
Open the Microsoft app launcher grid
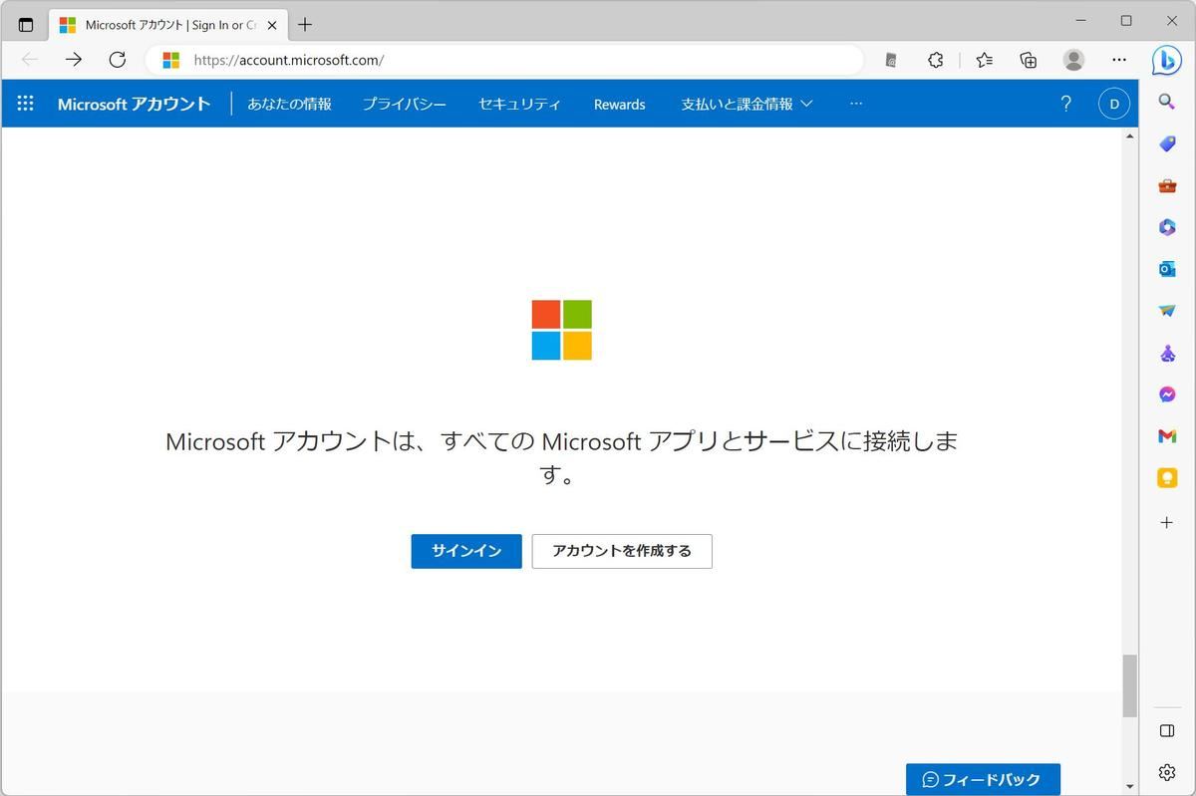coord(26,104)
